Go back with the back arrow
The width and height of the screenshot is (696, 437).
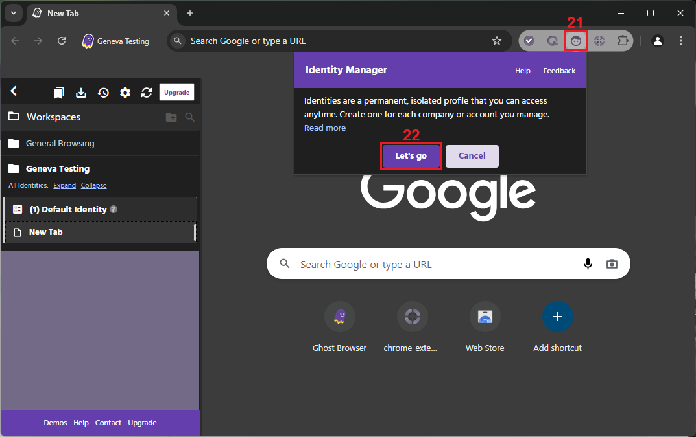pyautogui.click(x=15, y=41)
